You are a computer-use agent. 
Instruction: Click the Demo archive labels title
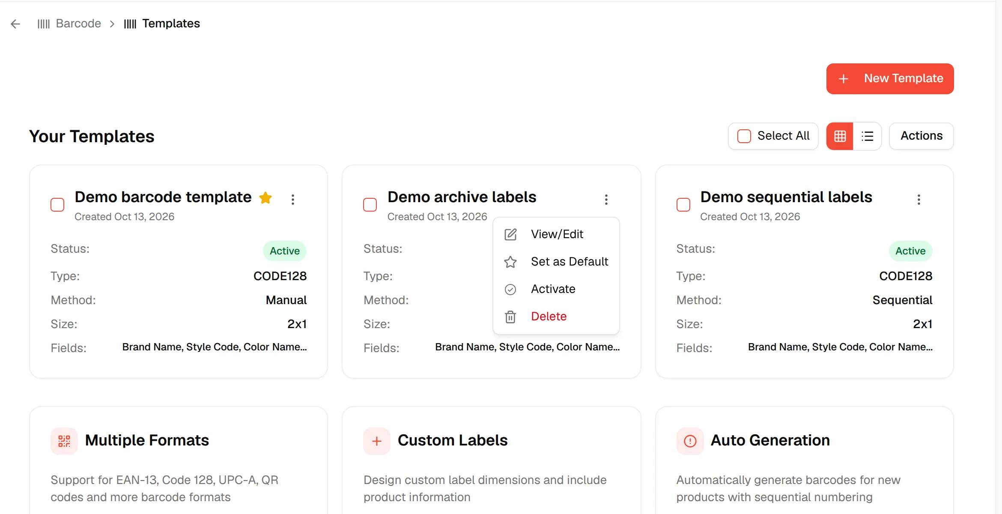462,197
